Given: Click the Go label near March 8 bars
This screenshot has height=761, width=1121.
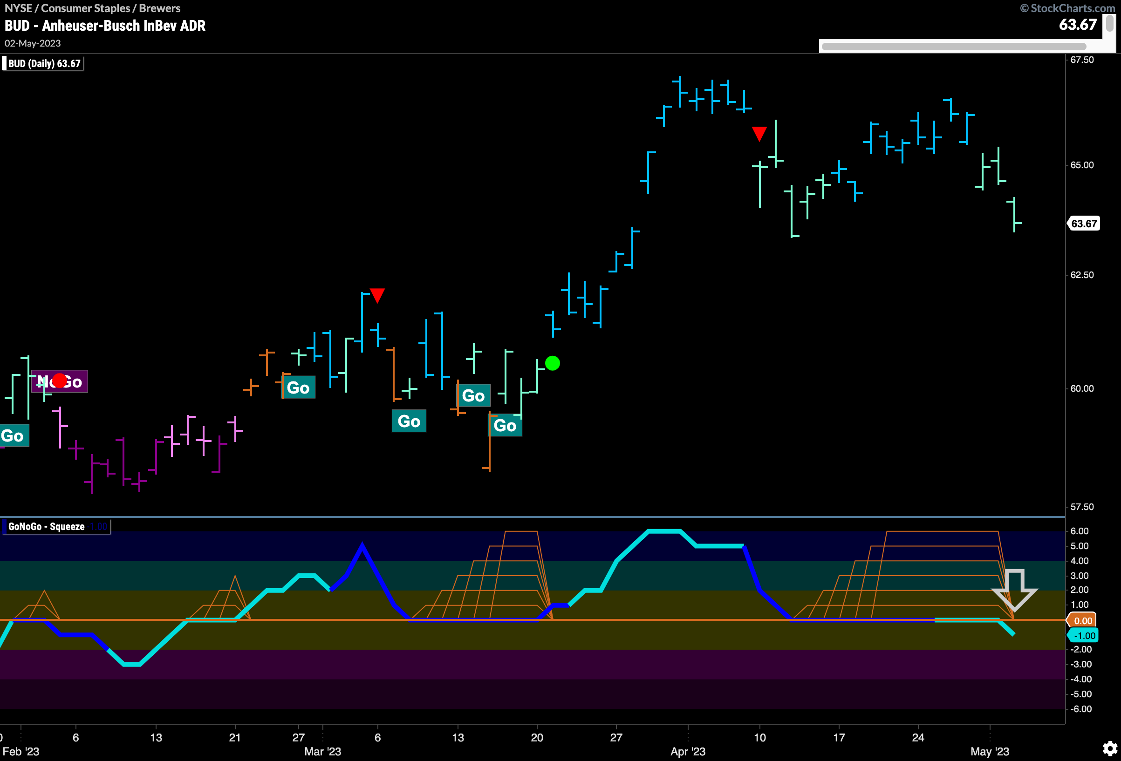Looking at the screenshot, I should click(409, 421).
